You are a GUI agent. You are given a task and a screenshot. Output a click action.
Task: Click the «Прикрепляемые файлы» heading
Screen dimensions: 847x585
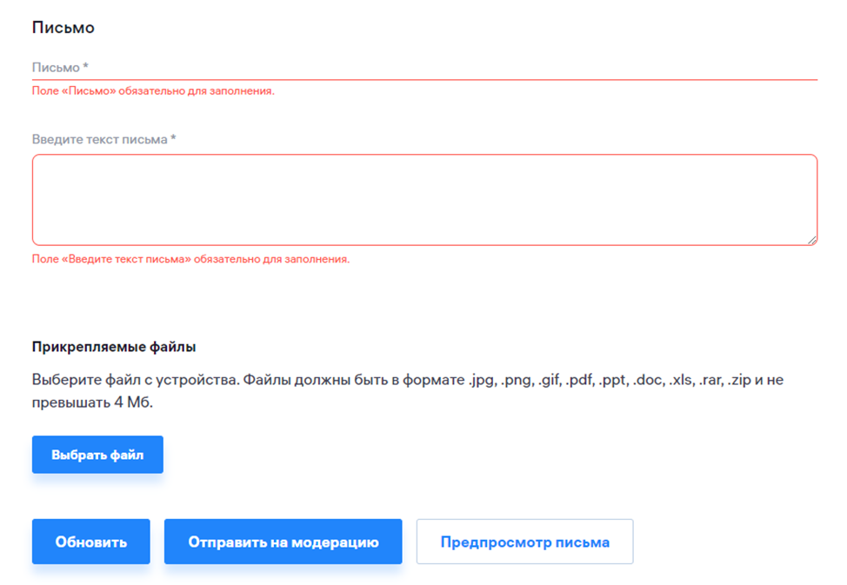(114, 347)
